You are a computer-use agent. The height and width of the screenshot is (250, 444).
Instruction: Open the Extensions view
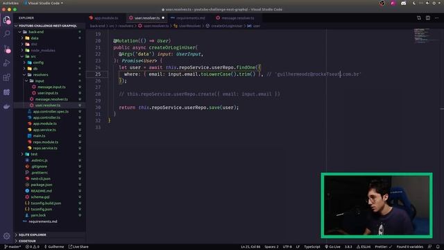(6, 77)
